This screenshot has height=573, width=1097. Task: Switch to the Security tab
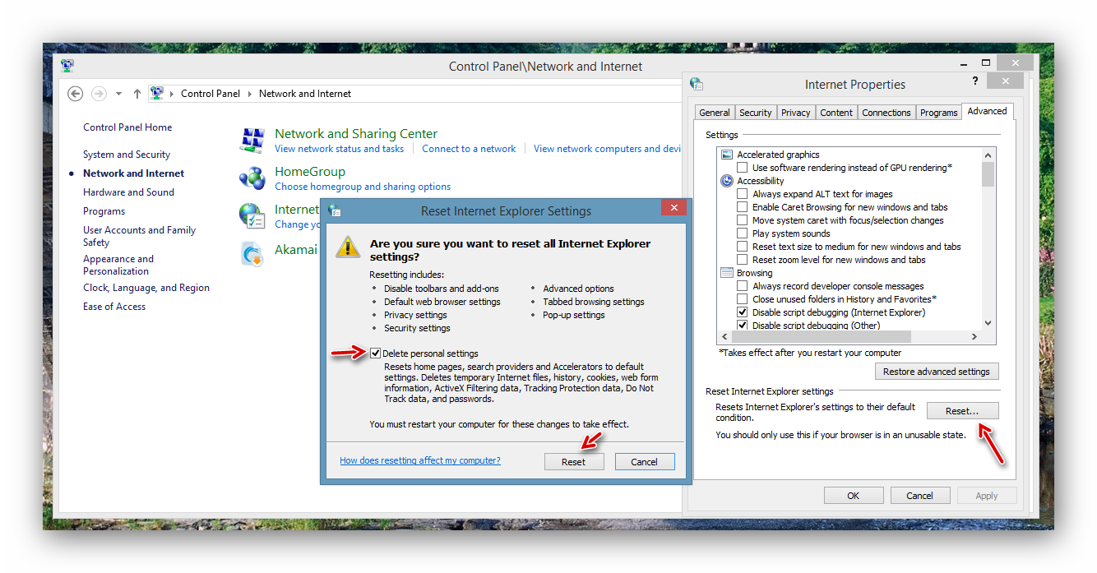(x=756, y=113)
